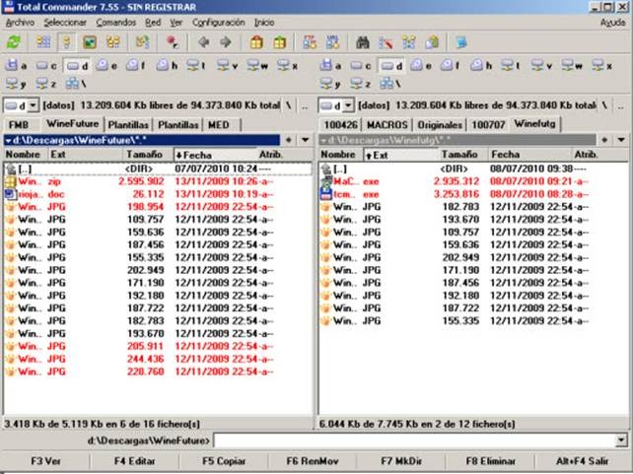Open the Ayuda menu
This screenshot has width=633, height=474.
coord(613,23)
